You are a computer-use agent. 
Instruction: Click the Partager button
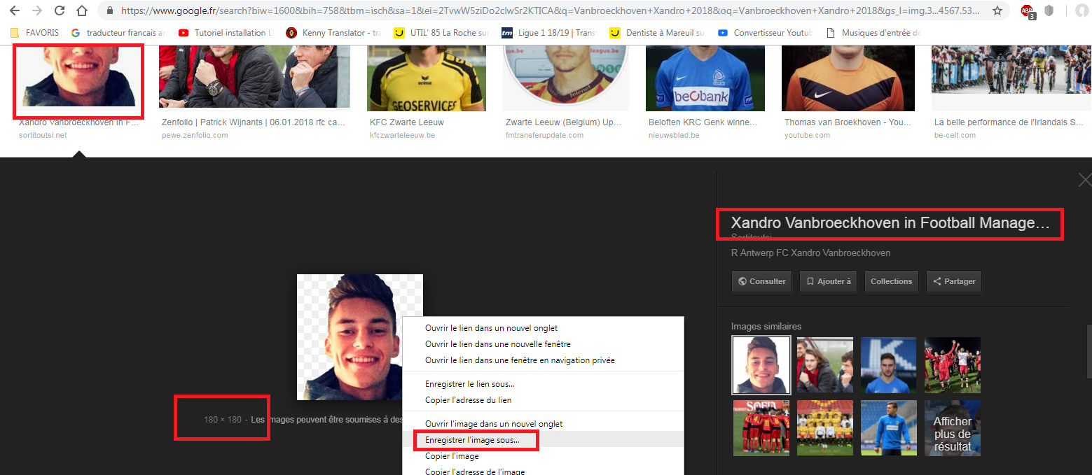coord(954,281)
